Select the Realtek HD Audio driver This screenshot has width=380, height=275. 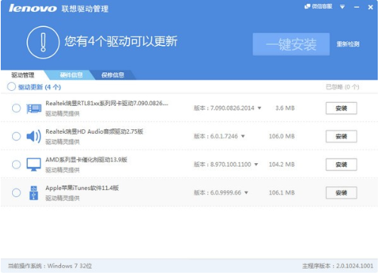coord(17,136)
